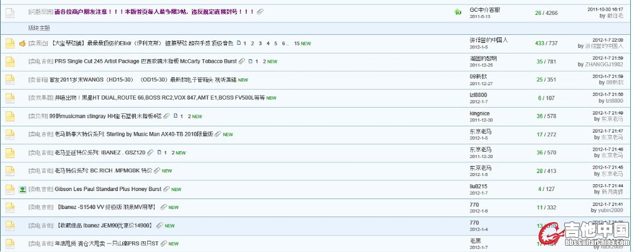Open the HT DUAL, ROUTE 66, BOSS RC2 thread
Image resolution: width=634 pixels, height=252 pixels.
(160, 98)
